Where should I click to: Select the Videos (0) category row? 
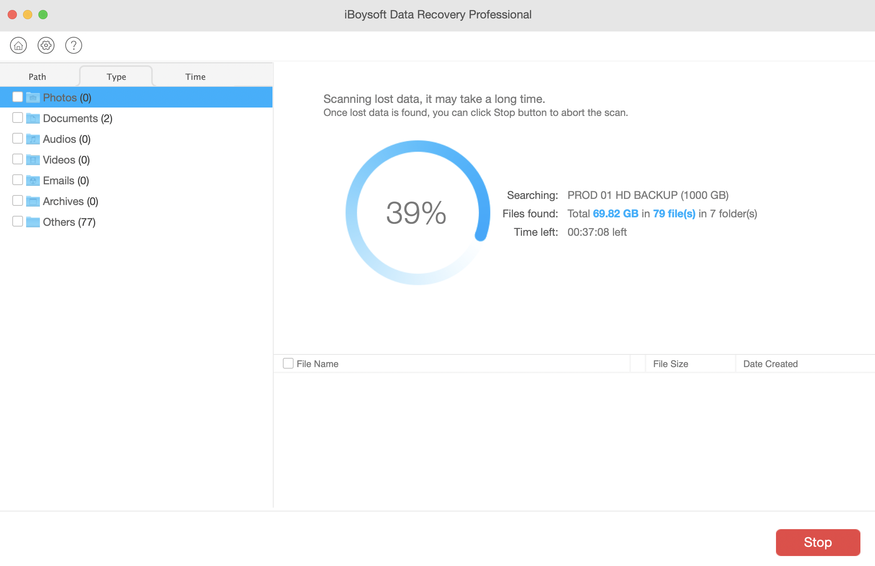pos(136,160)
